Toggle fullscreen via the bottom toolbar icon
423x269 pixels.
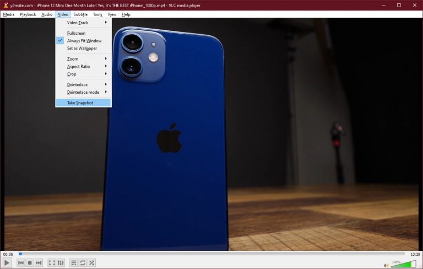pos(52,263)
